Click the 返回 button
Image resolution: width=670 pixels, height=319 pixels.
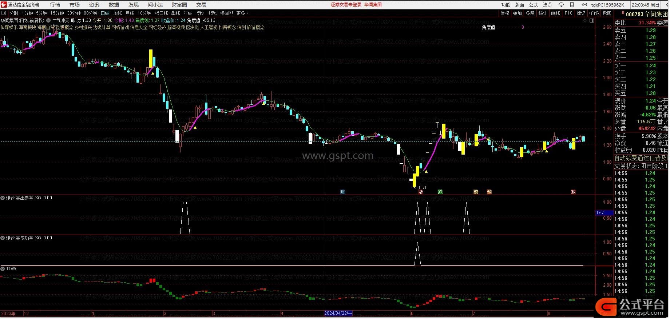click(x=607, y=13)
